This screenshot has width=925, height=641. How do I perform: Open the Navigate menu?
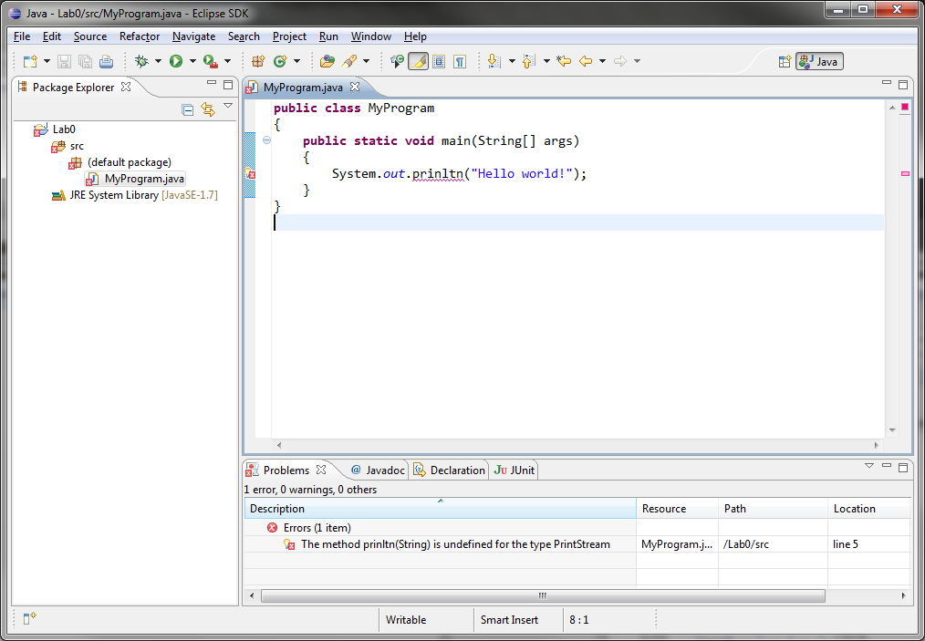[193, 36]
